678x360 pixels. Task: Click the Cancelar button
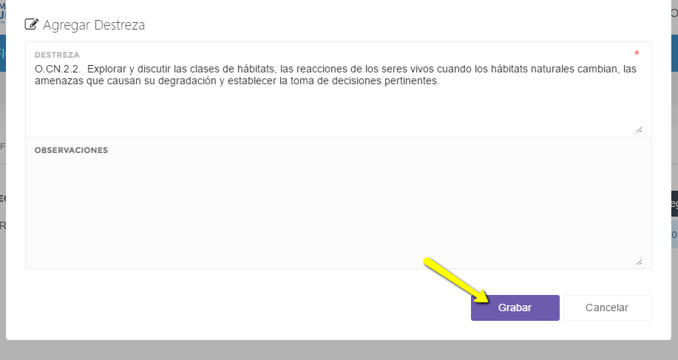tap(607, 308)
